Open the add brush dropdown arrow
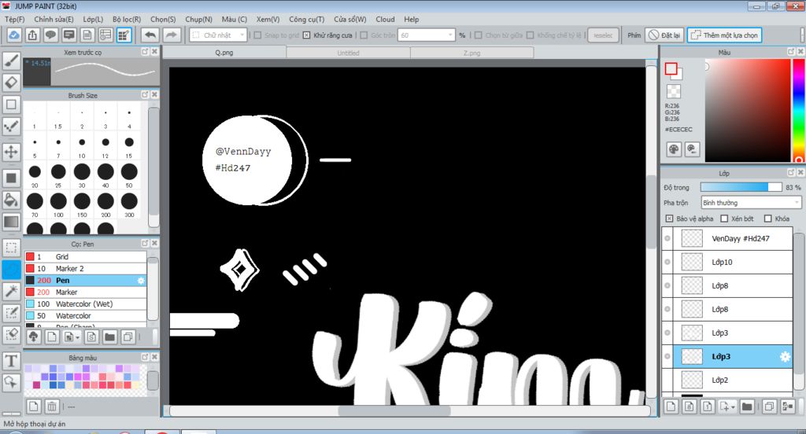 77,337
